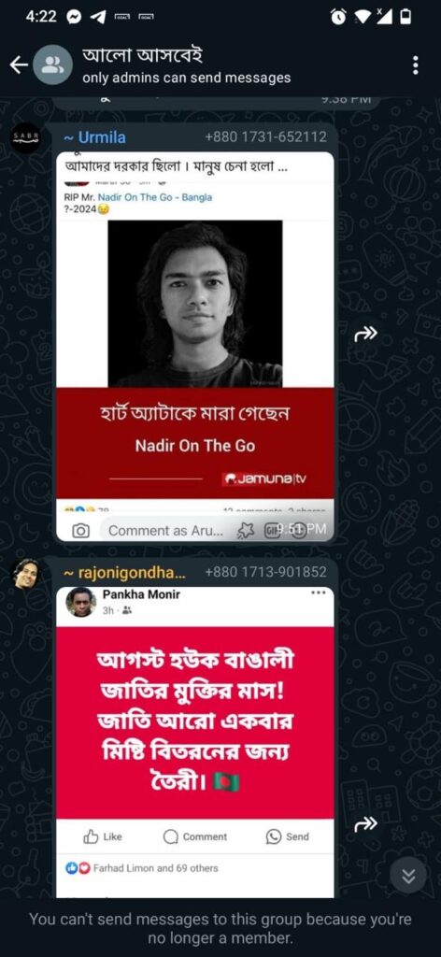Tap the Send WhatsApp icon in post
The width and height of the screenshot is (441, 957).
(x=287, y=836)
